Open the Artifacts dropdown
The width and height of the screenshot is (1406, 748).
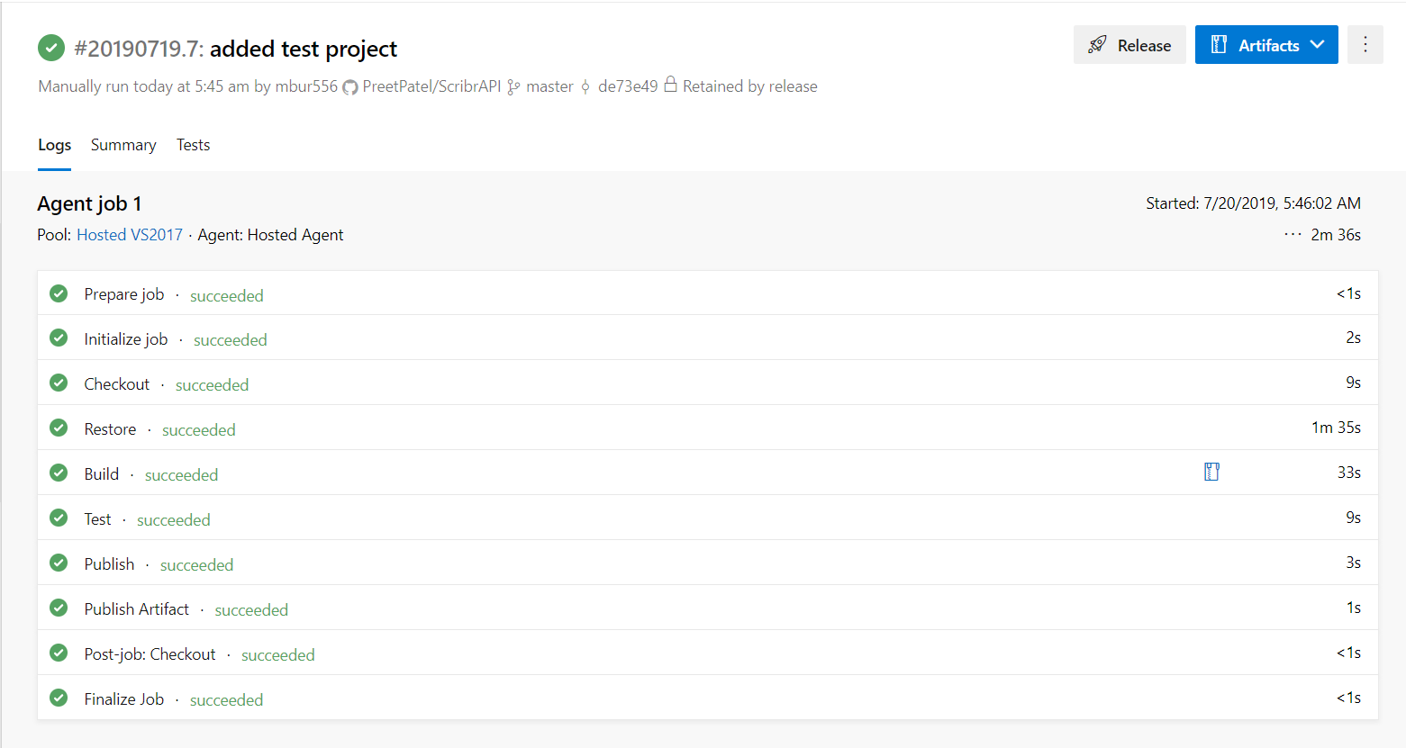click(1266, 45)
